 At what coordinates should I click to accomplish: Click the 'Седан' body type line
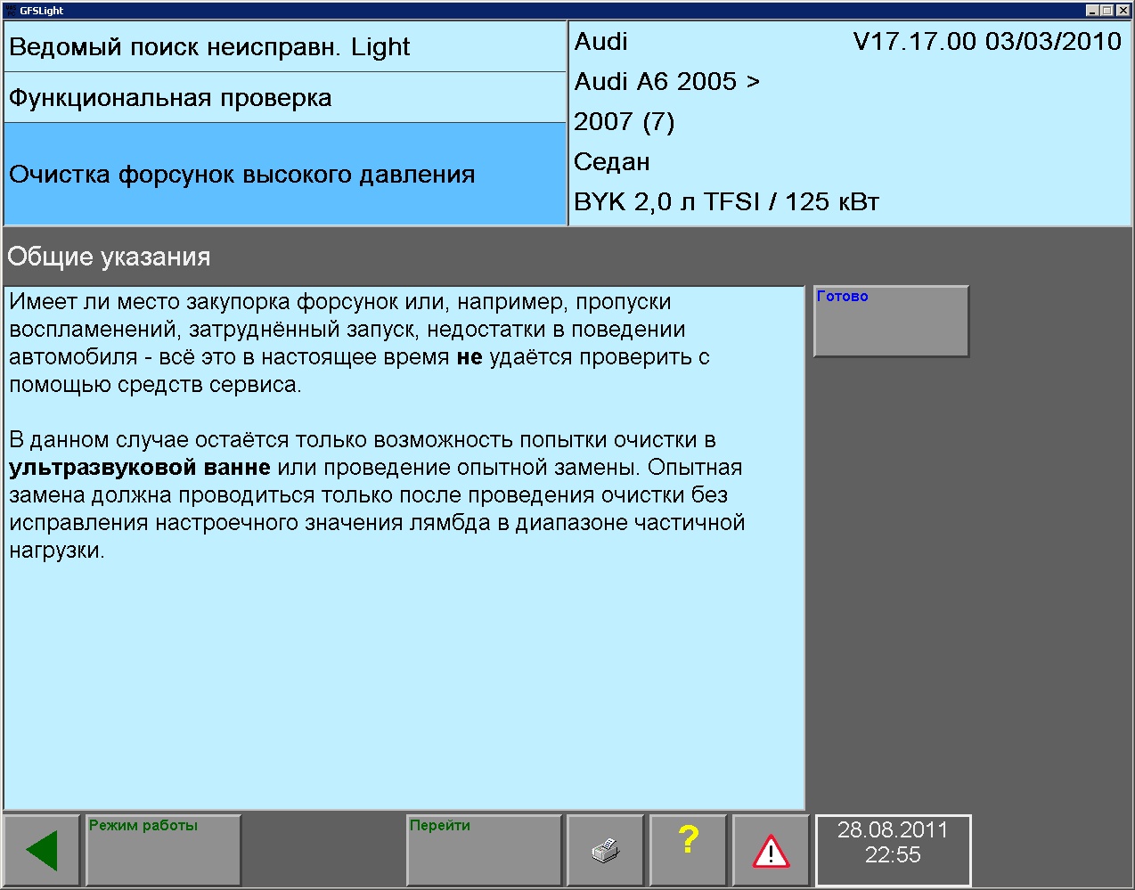point(612,161)
